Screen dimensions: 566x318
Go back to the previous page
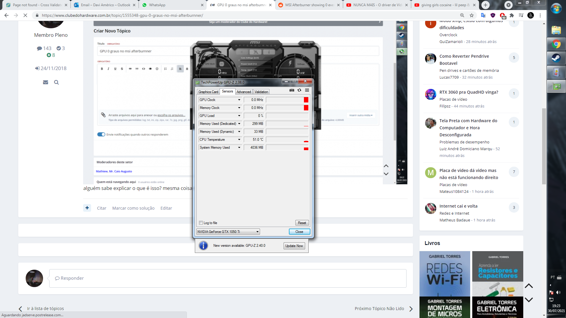click(6, 15)
